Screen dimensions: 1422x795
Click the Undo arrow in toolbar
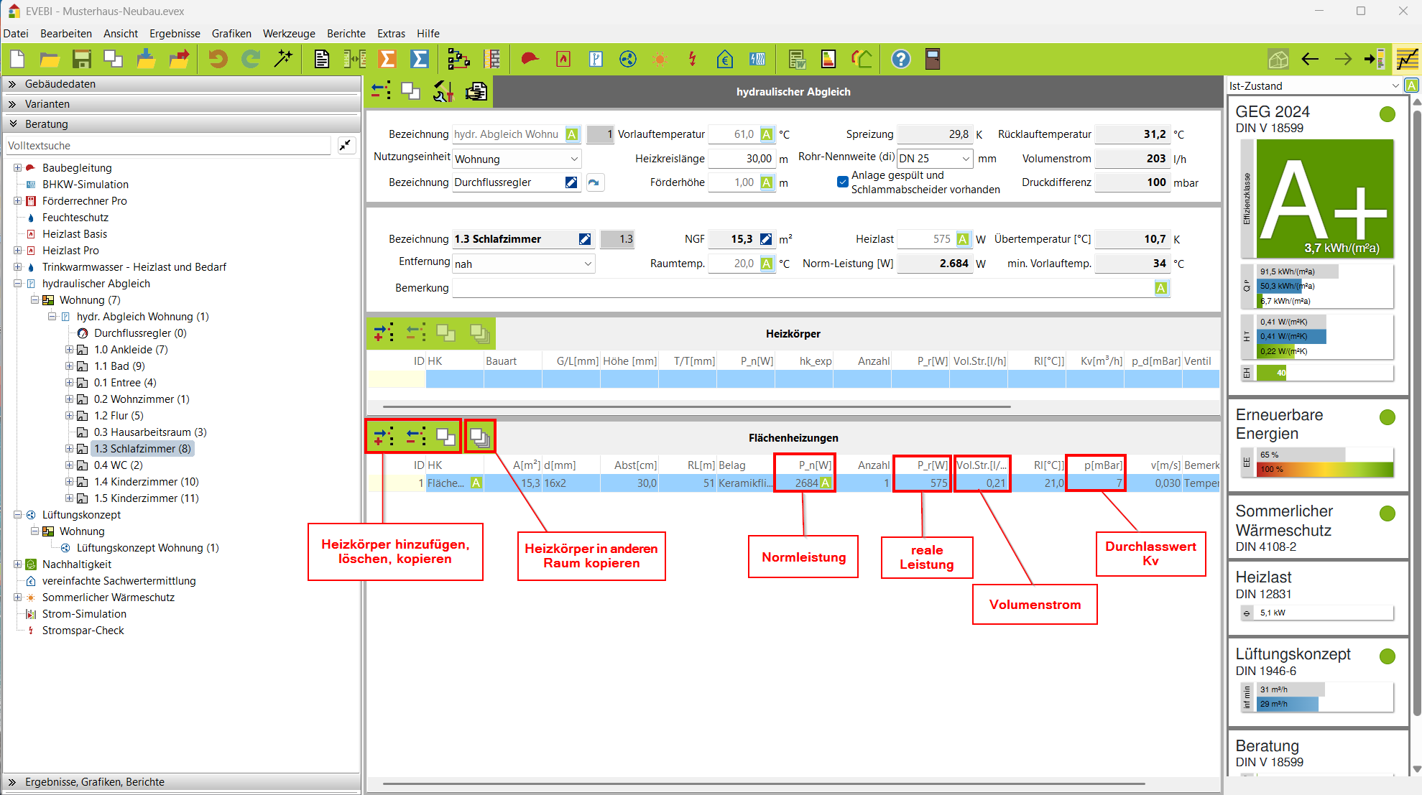click(x=217, y=59)
